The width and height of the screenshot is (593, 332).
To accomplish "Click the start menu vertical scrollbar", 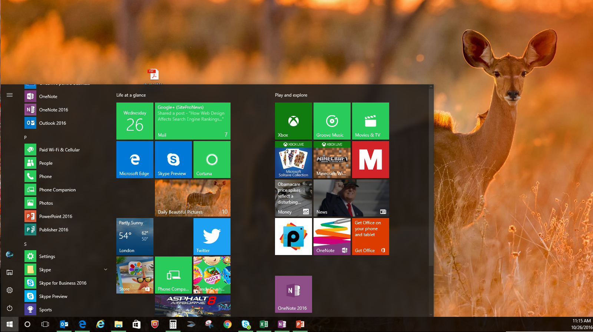I will pyautogui.click(x=431, y=177).
